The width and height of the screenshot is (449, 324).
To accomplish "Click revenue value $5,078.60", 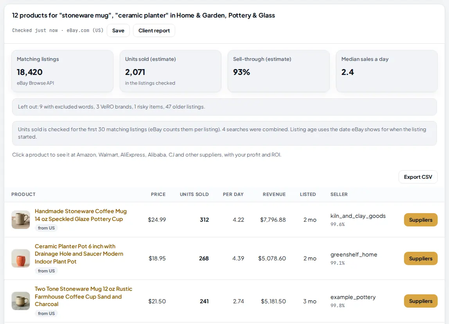I will click(x=272, y=258).
